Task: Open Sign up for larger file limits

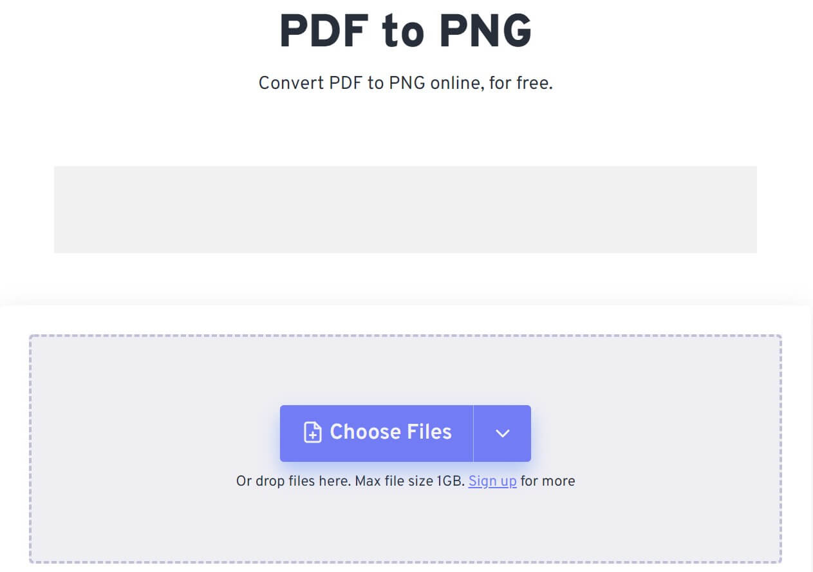Action: (492, 481)
